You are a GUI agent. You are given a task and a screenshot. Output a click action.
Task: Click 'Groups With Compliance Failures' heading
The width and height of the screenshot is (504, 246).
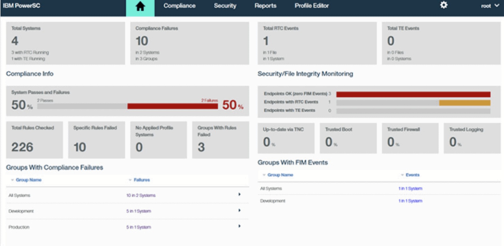point(54,168)
